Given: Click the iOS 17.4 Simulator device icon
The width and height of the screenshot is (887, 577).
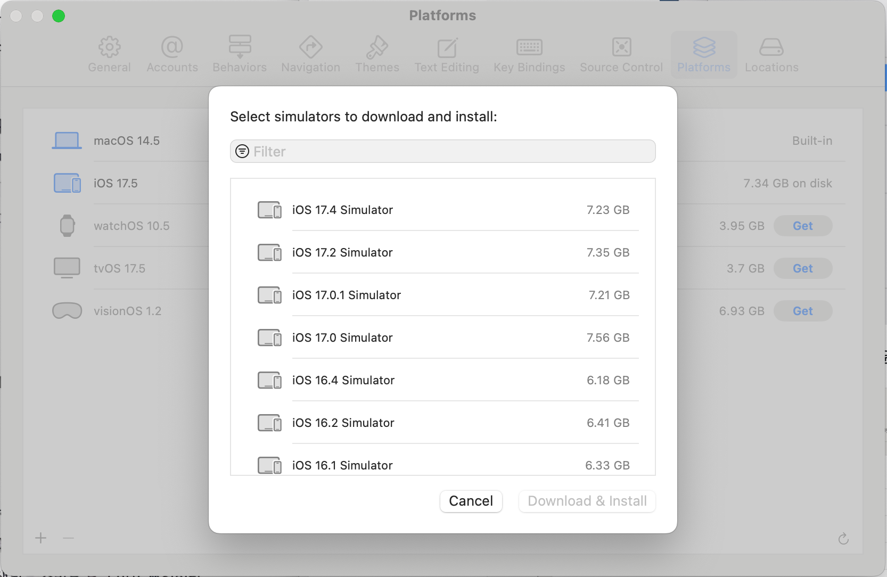Looking at the screenshot, I should tap(270, 210).
